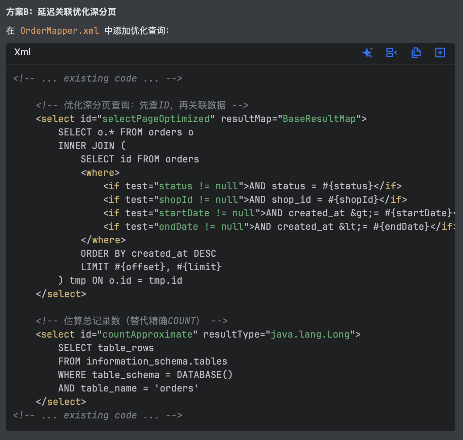The height and width of the screenshot is (440, 463).
Task: Place cursor on ORDER BY created_at DESC
Action: [148, 253]
